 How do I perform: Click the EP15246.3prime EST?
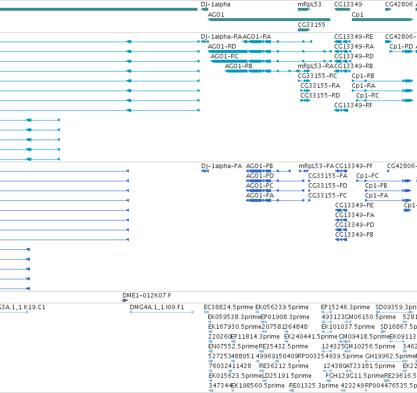[x=326, y=312]
